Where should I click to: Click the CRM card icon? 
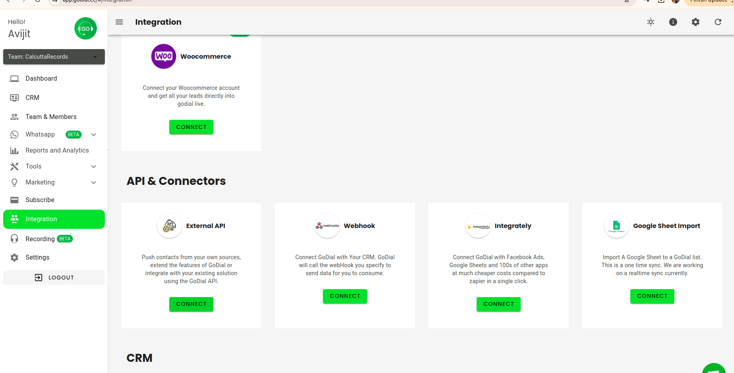coord(14,98)
